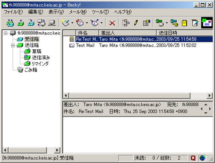This screenshot has width=215, height=163.
Task: Click the red X delete icon
Action: 112,23
